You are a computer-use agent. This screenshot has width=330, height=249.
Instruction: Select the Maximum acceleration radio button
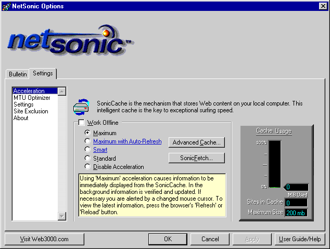coord(87,133)
